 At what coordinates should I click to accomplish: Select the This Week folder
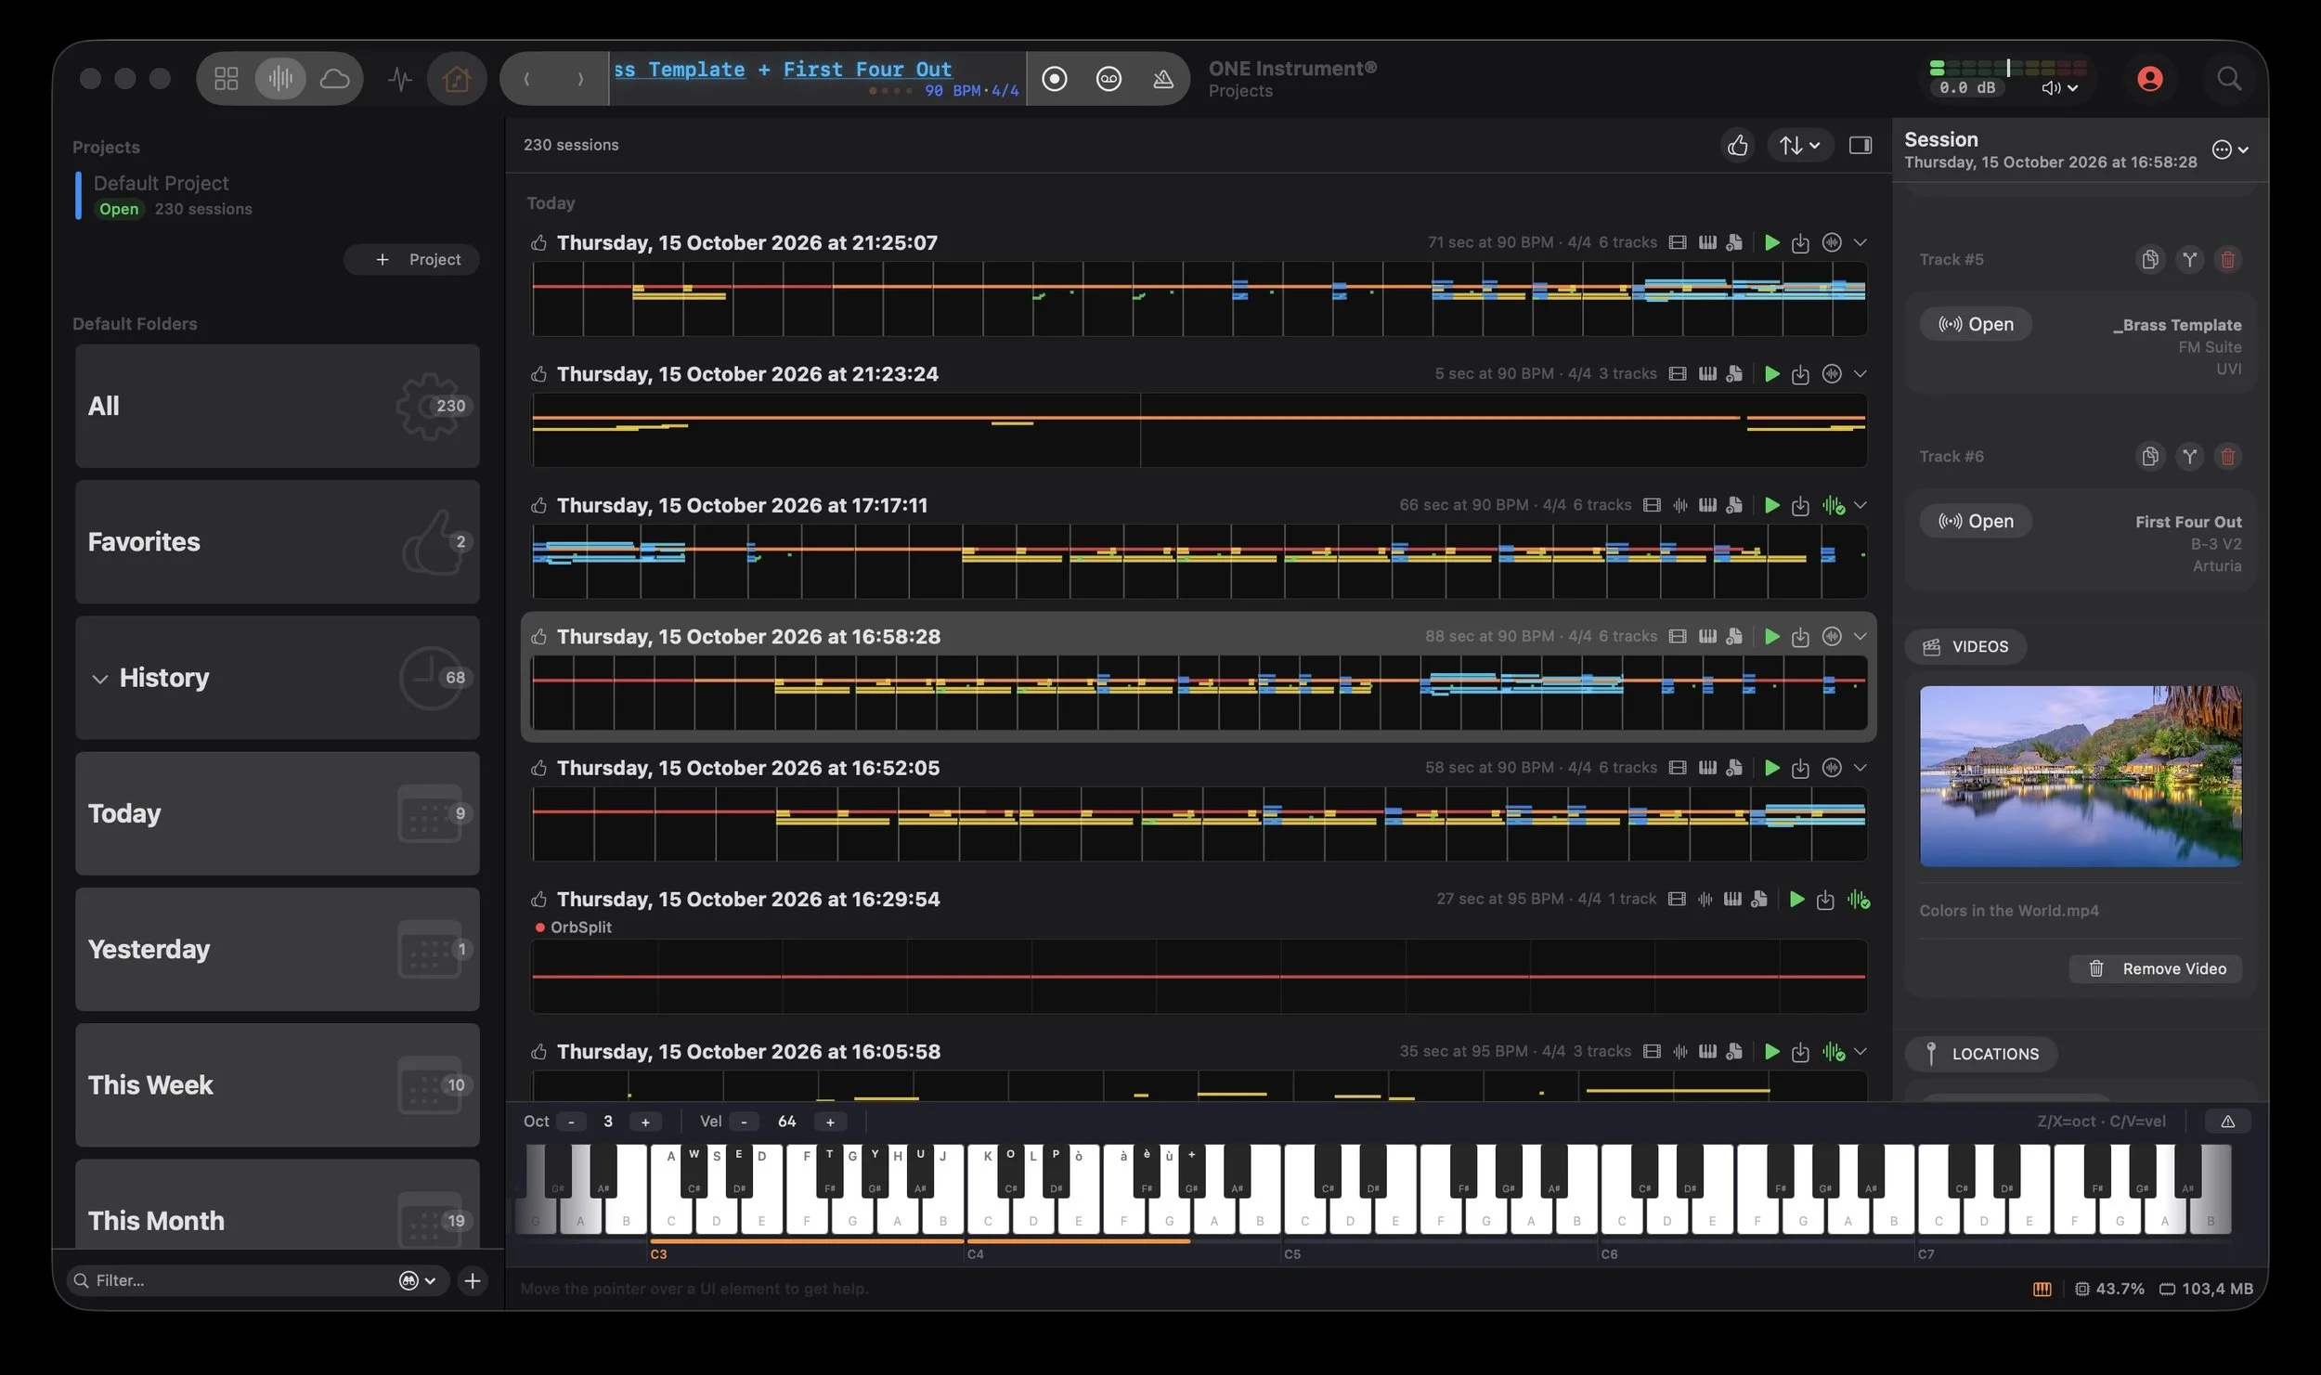coord(277,1085)
